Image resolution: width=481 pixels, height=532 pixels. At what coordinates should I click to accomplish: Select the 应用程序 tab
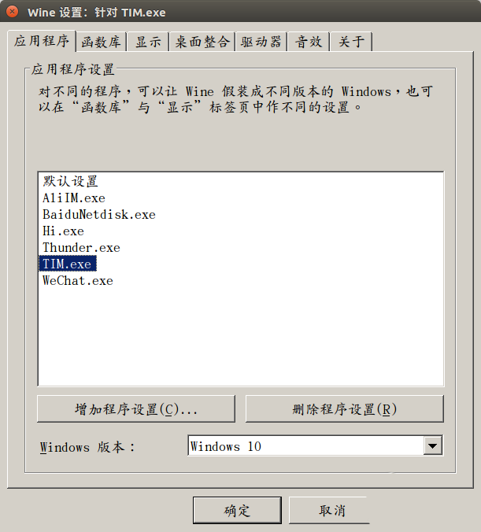click(42, 41)
